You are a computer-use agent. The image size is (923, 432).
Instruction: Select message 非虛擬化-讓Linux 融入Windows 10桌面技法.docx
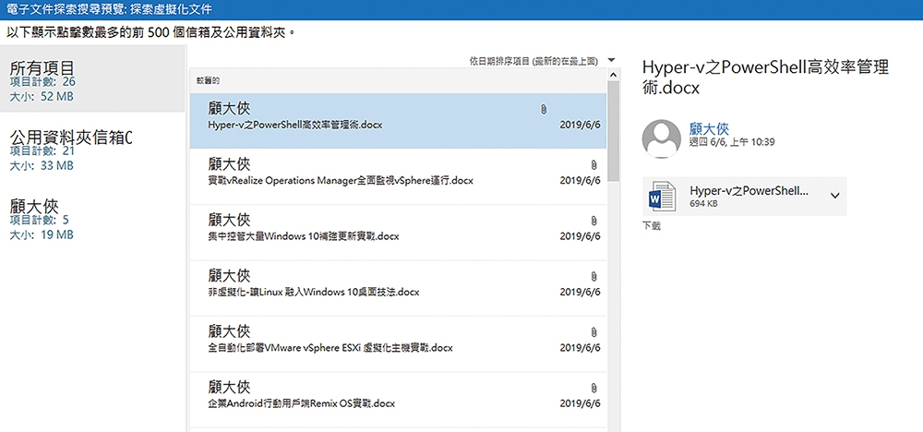tap(397, 288)
